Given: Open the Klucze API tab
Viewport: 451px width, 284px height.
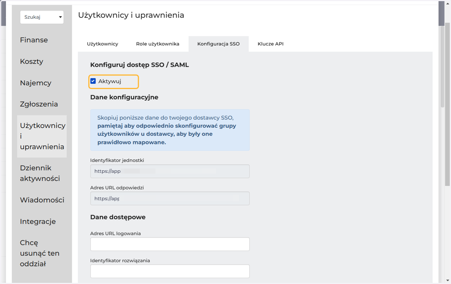Looking at the screenshot, I should pos(271,44).
